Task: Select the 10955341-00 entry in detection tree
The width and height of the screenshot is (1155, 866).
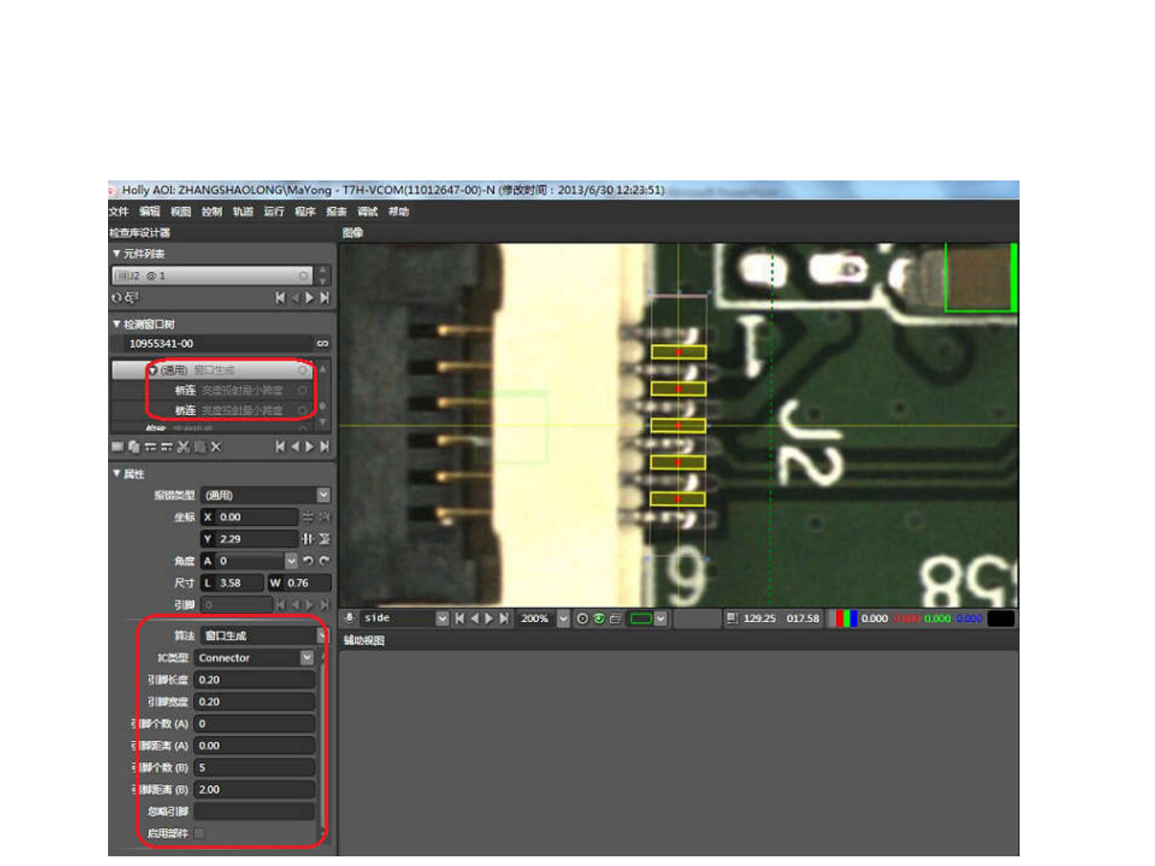Action: [213, 344]
